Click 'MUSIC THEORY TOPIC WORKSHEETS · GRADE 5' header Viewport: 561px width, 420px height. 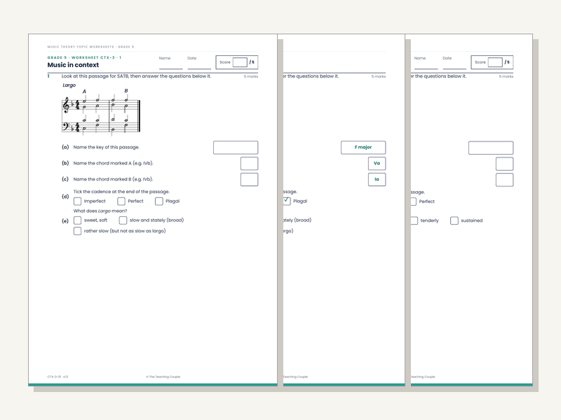[90, 47]
